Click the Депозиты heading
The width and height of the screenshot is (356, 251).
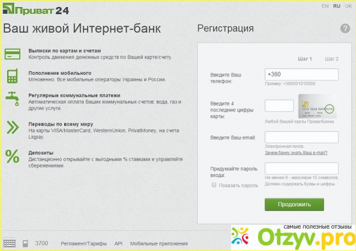point(41,153)
